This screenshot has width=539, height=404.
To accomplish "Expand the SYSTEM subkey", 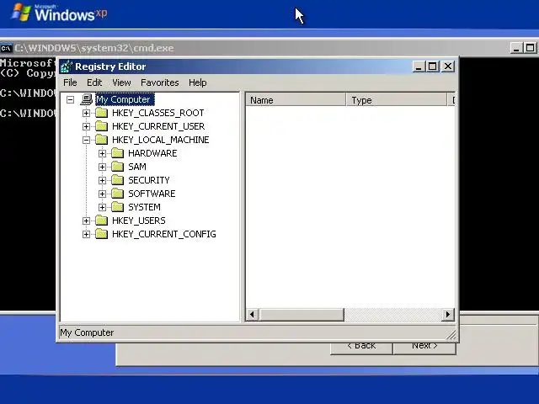I will (102, 207).
